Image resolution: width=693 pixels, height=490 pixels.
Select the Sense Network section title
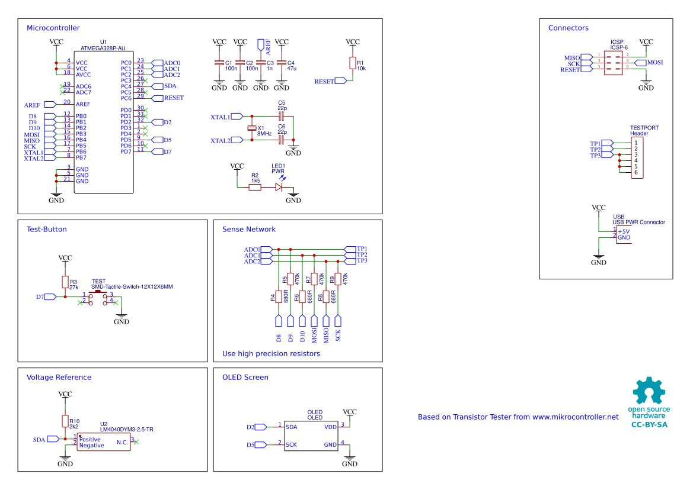249,230
